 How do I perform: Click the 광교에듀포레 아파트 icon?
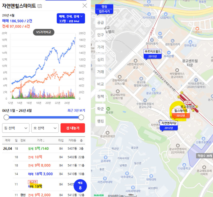click(204, 167)
